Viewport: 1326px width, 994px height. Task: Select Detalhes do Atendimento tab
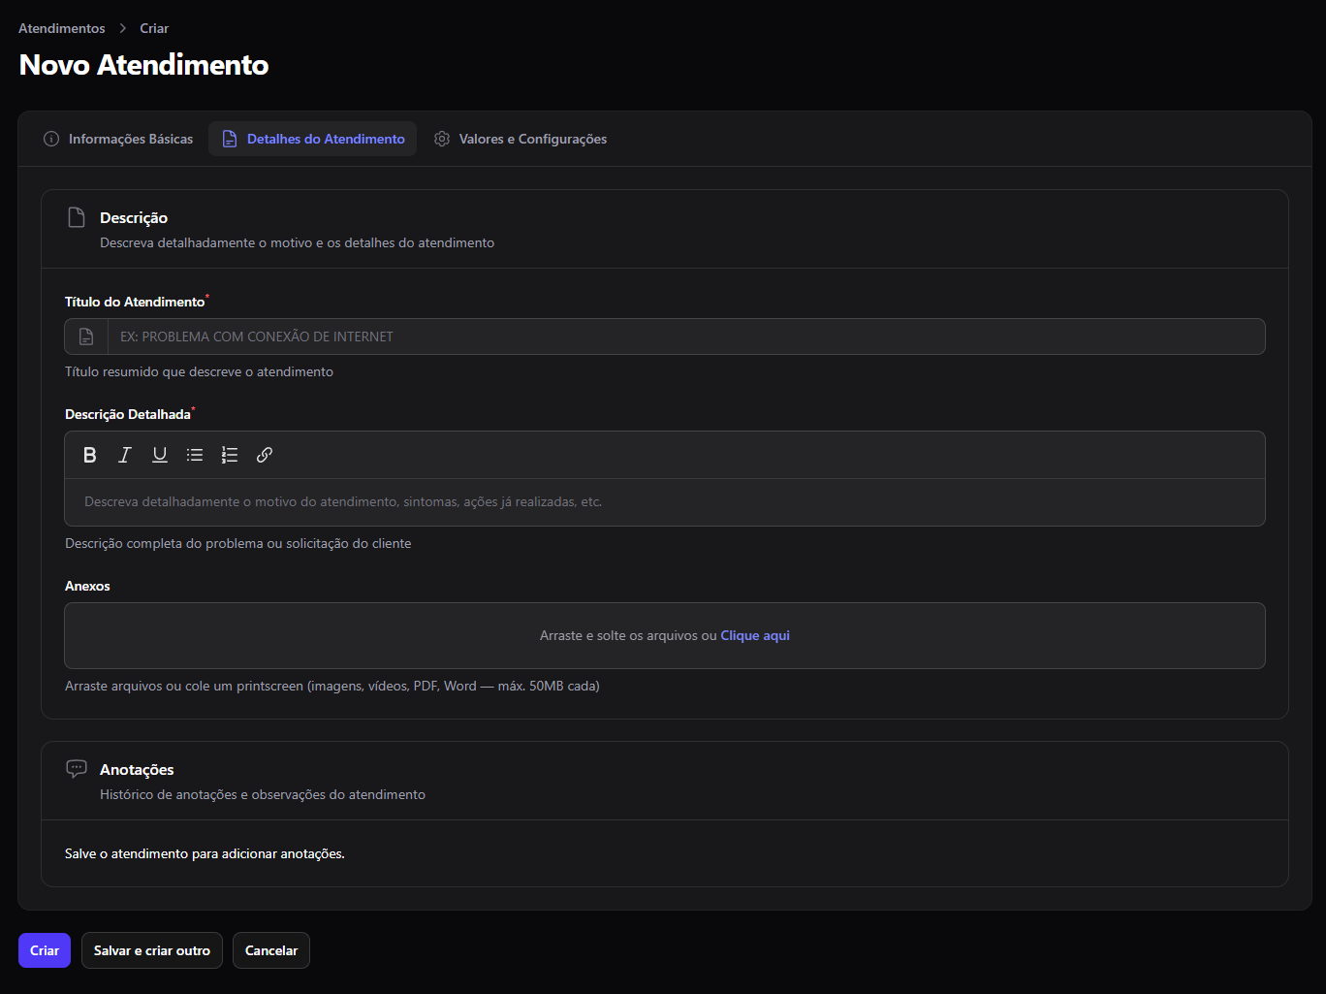point(313,139)
